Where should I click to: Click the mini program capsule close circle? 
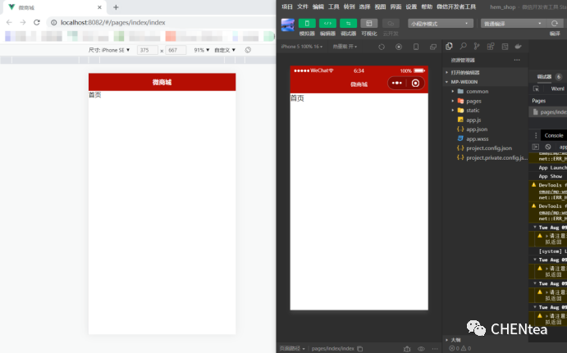[415, 84]
